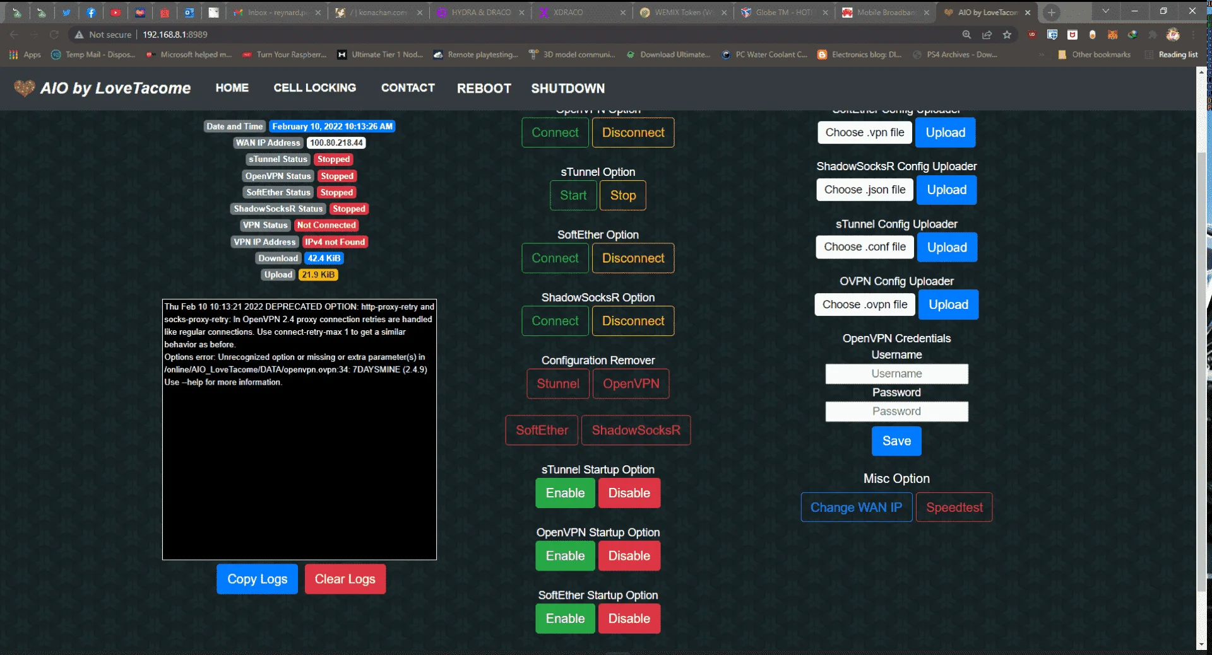Click the browser back arrow
The height and width of the screenshot is (655, 1212).
[14, 35]
